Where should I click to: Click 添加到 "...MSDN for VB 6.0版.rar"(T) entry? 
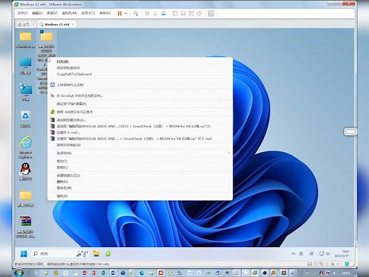pos(140,126)
